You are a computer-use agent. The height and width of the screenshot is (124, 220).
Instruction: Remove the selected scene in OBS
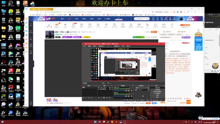coord(86,98)
